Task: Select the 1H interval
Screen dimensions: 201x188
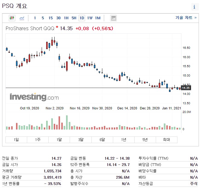Action: (x=66, y=18)
